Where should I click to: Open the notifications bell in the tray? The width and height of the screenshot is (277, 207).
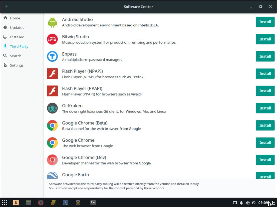point(241,203)
